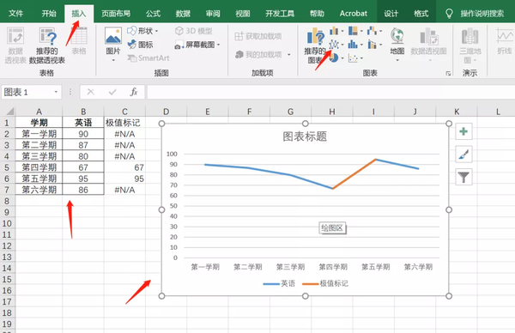
Task: Click the PivotChart (数据透视图) icon
Action: 428,36
